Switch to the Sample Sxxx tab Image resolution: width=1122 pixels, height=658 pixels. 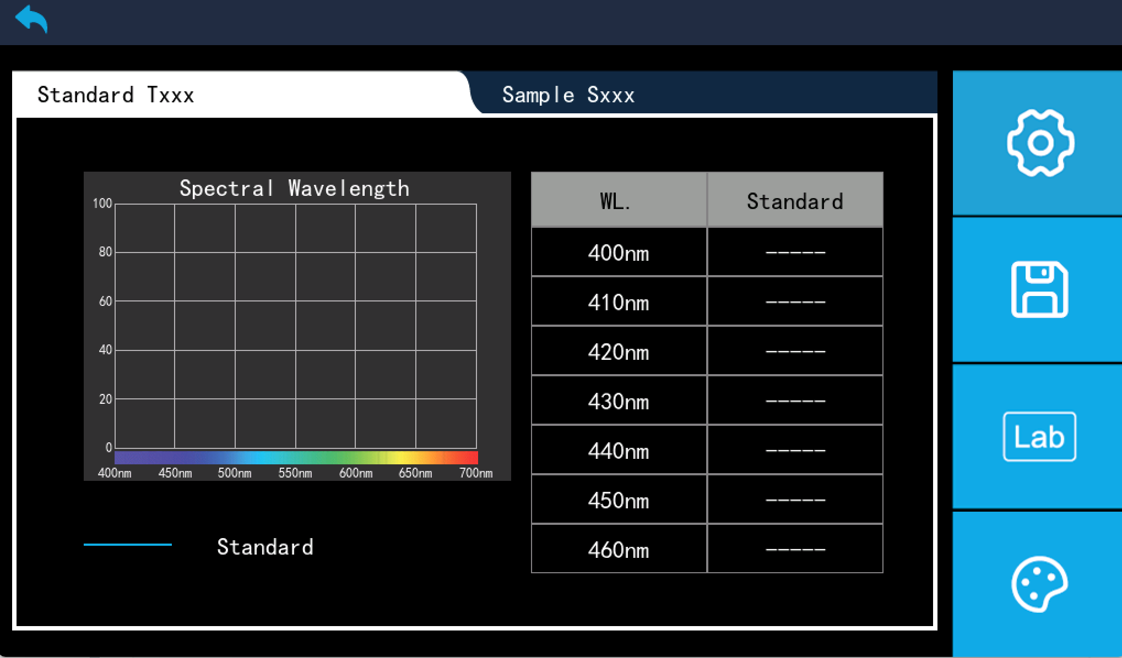click(568, 95)
